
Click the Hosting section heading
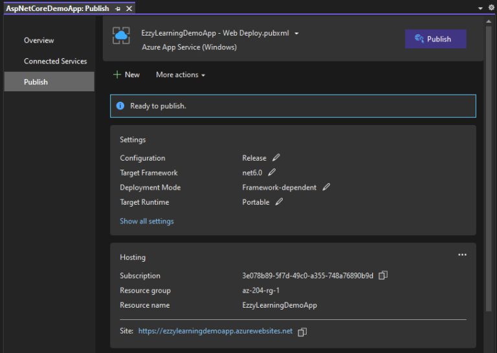click(133, 257)
